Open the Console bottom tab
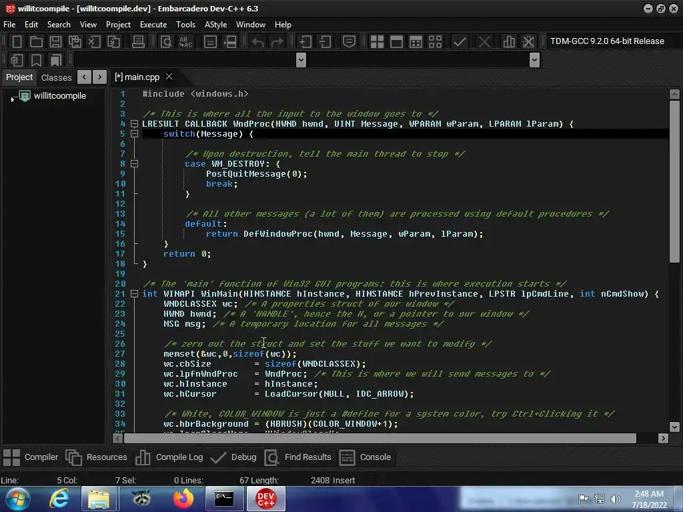Image resolution: width=683 pixels, height=512 pixels. tap(365, 457)
